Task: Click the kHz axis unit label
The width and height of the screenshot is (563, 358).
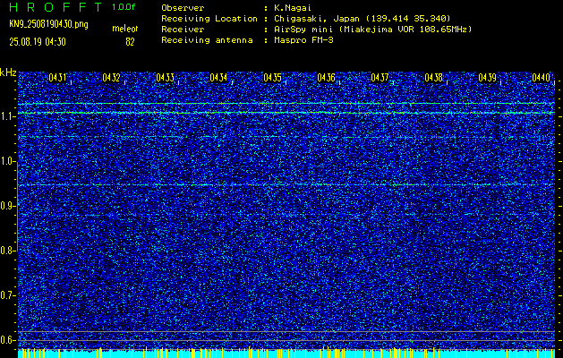Action: 8,72
